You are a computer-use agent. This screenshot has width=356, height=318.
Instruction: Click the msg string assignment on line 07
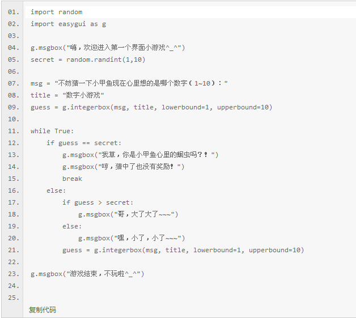(x=129, y=83)
